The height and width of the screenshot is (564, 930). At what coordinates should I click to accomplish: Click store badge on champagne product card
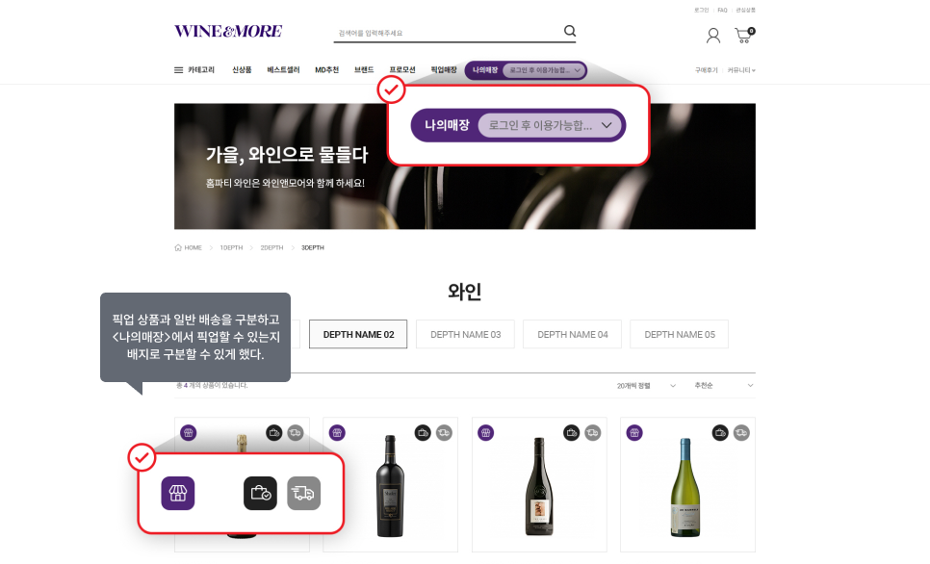point(189,433)
